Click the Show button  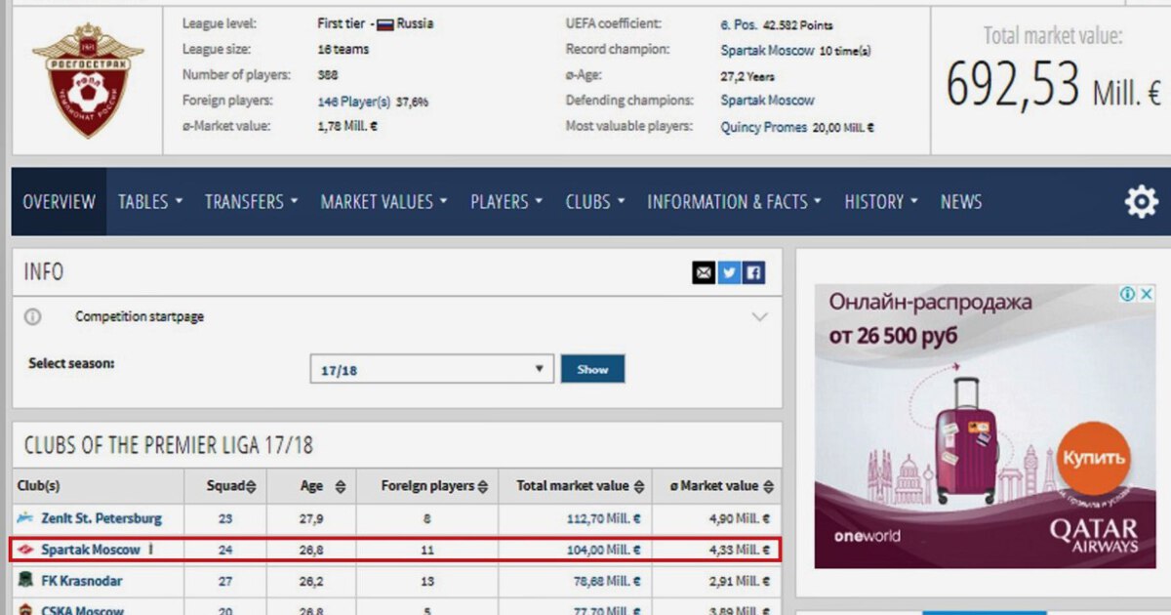coord(592,369)
